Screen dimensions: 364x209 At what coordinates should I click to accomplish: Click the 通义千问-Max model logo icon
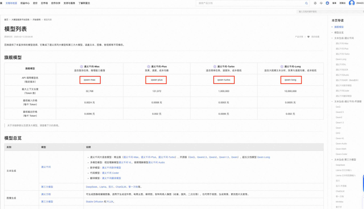(82, 67)
